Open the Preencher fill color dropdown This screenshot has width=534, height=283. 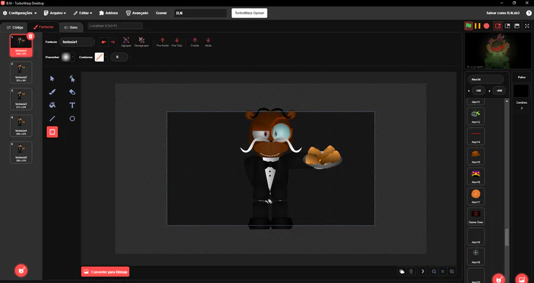(x=72, y=57)
